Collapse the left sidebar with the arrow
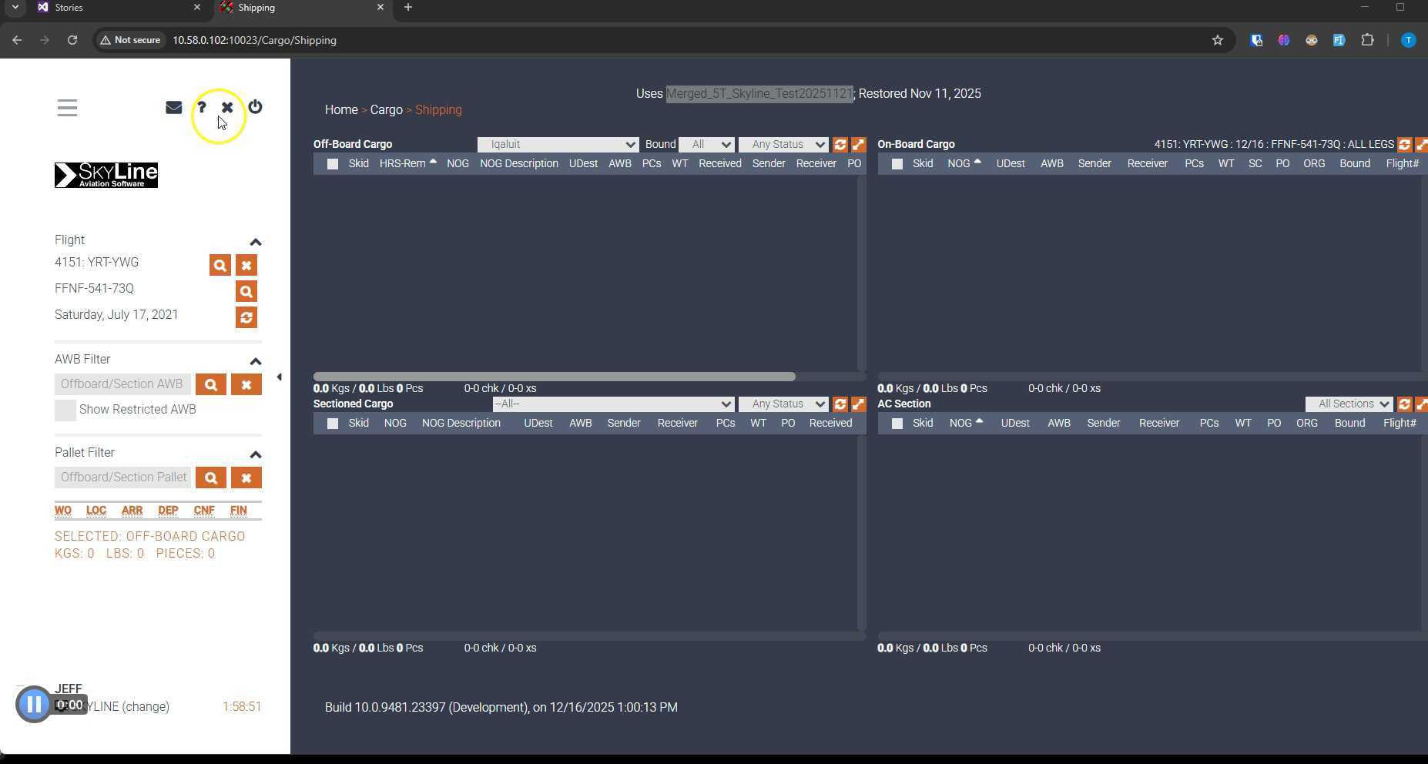Image resolution: width=1428 pixels, height=764 pixels. click(279, 377)
